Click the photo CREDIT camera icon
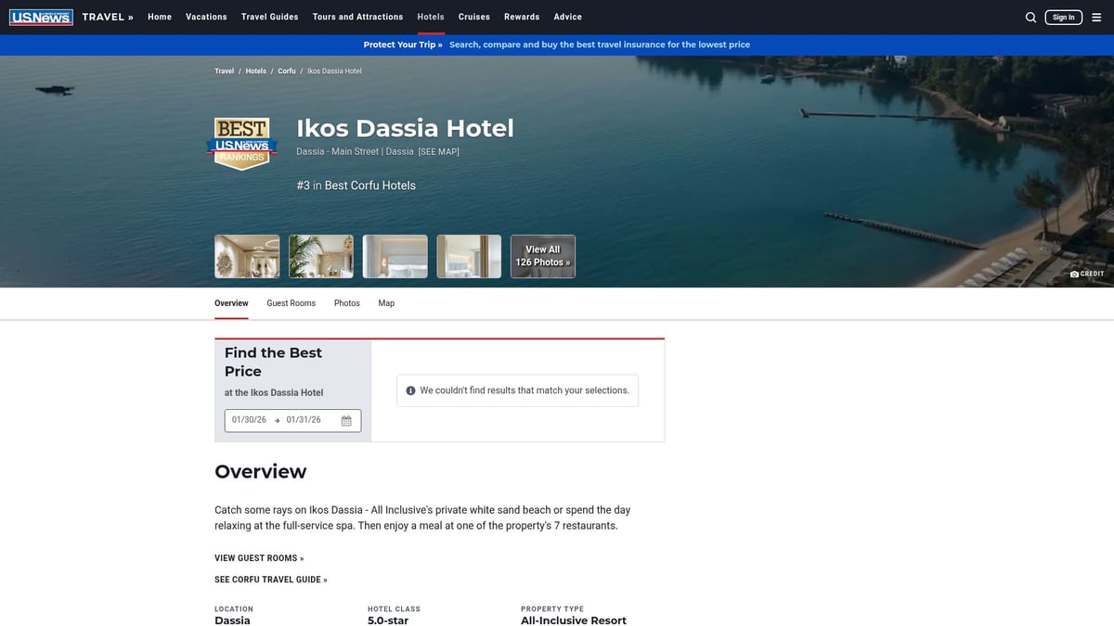1114x626 pixels. [1074, 273]
